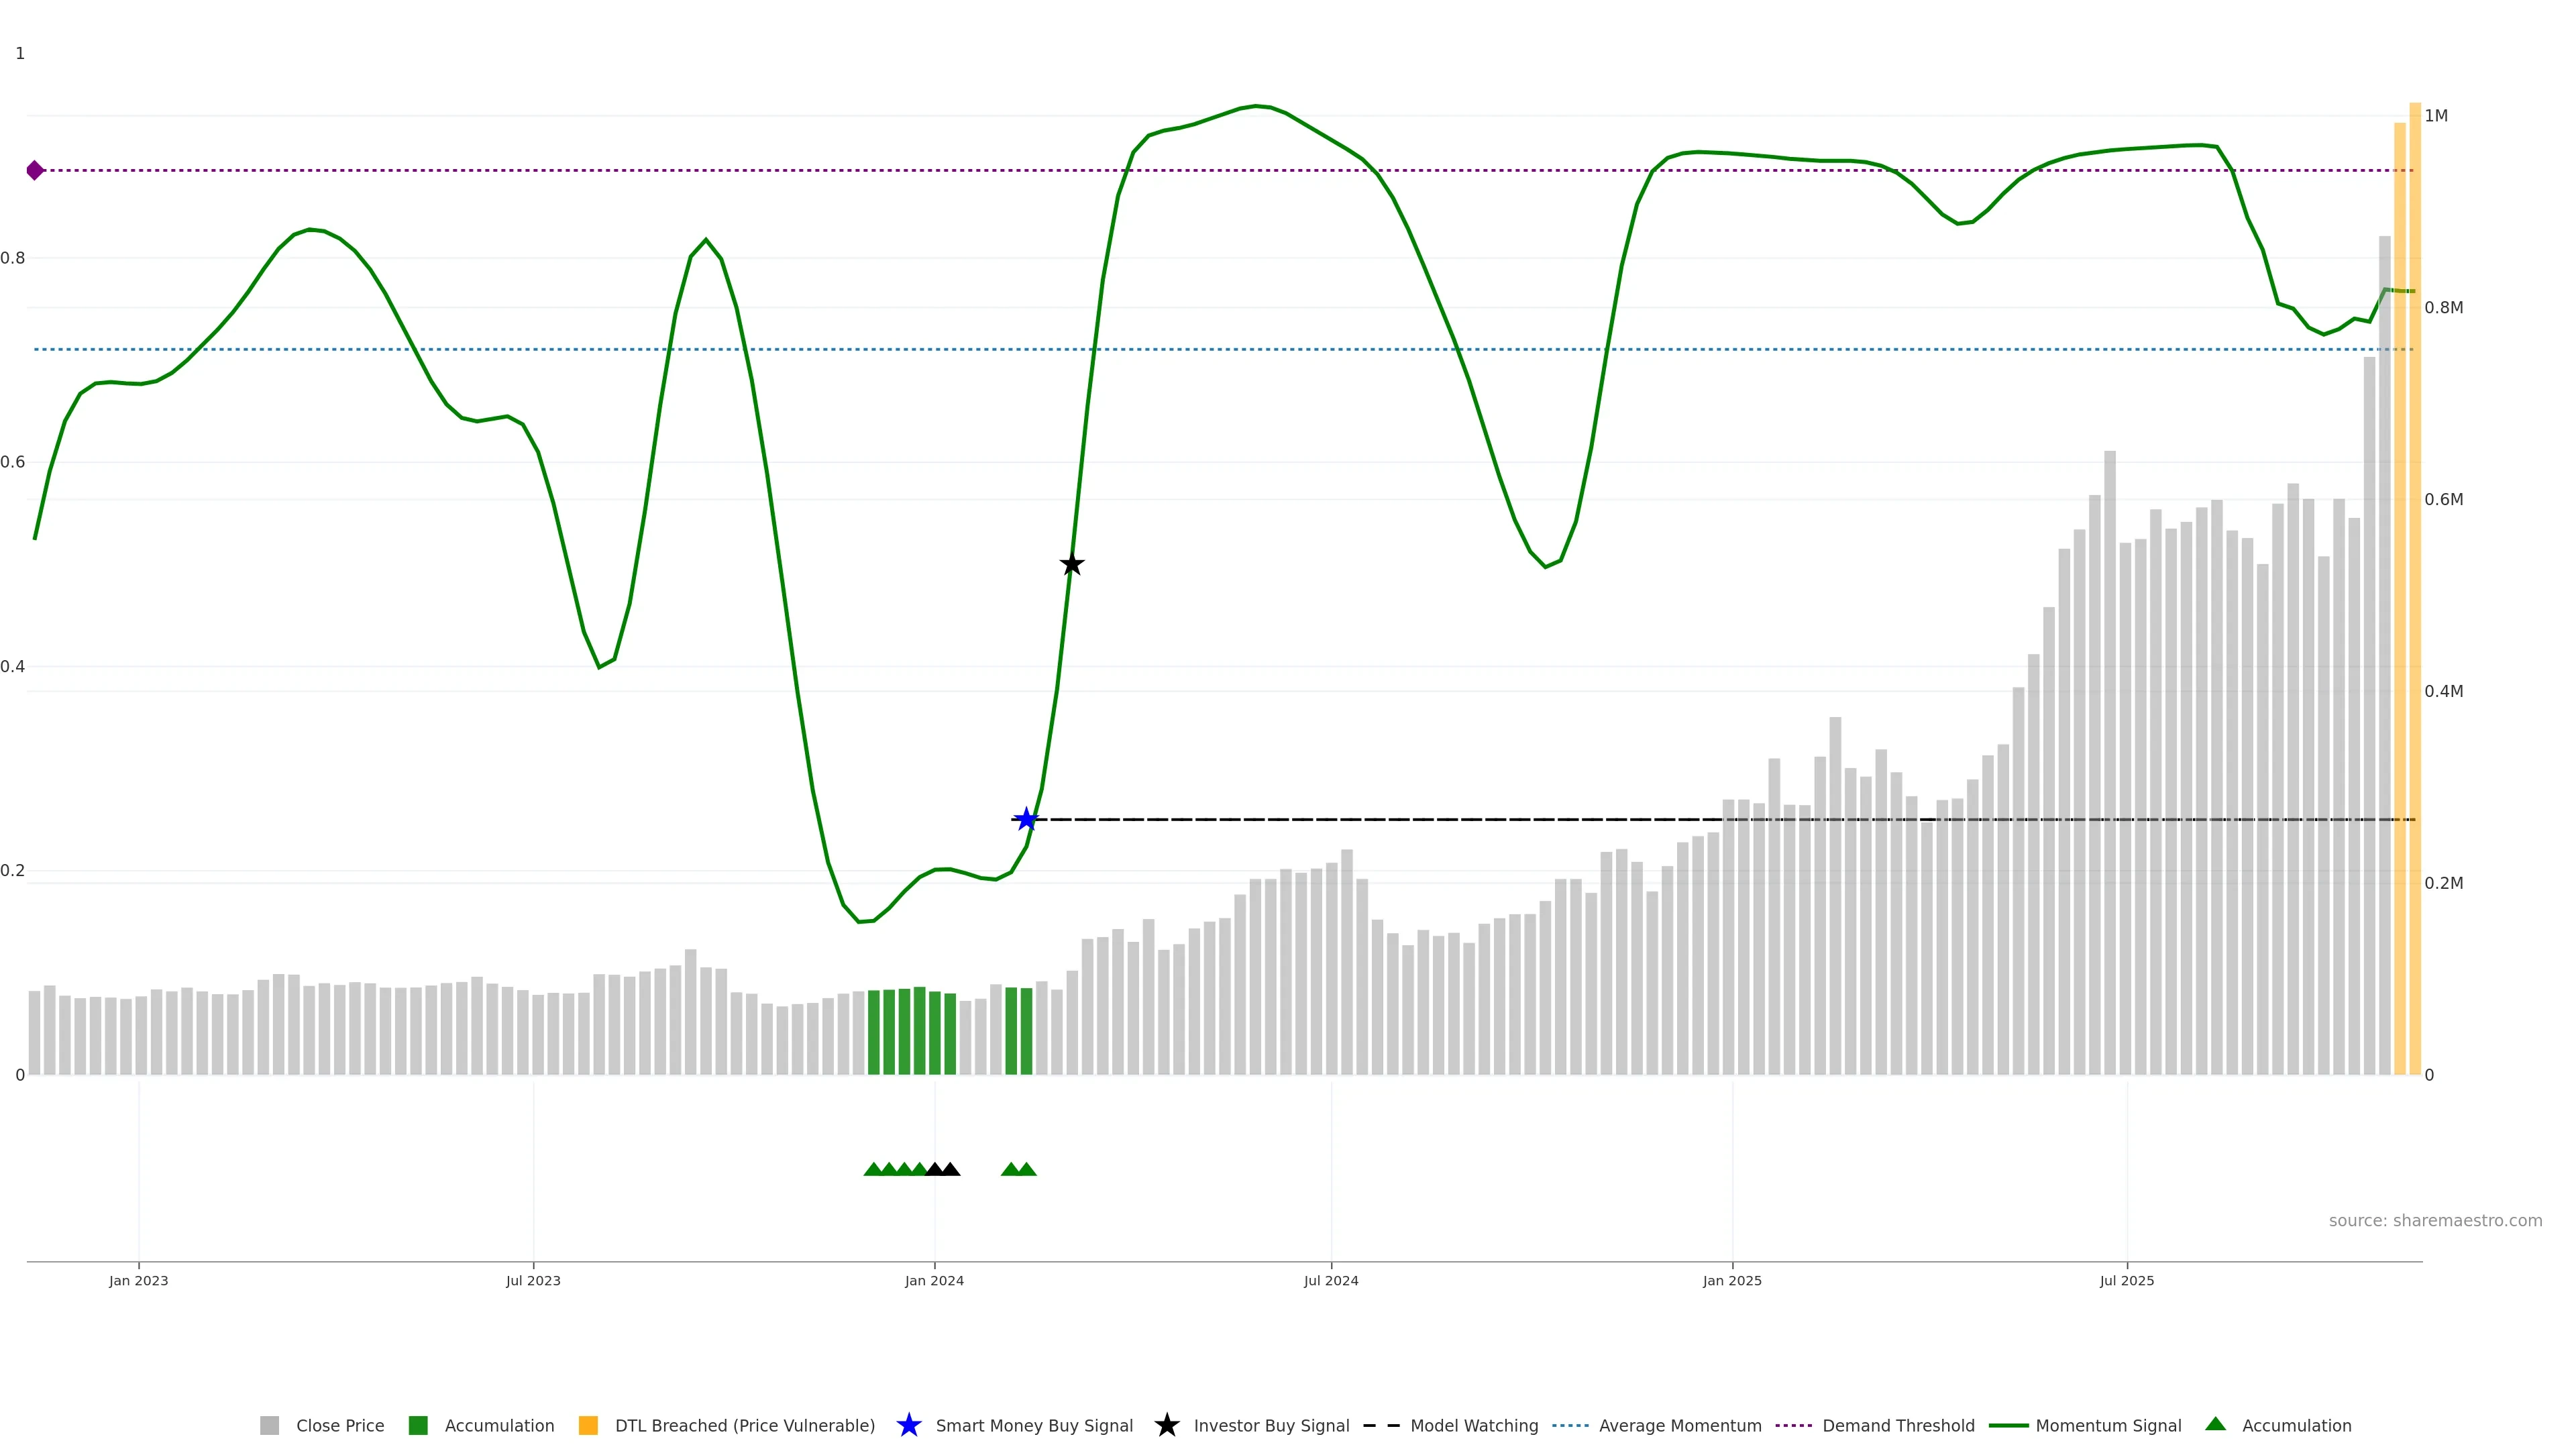Toggle the Momentum Signal legend entry
This screenshot has width=2576, height=1449.
point(2108,1425)
